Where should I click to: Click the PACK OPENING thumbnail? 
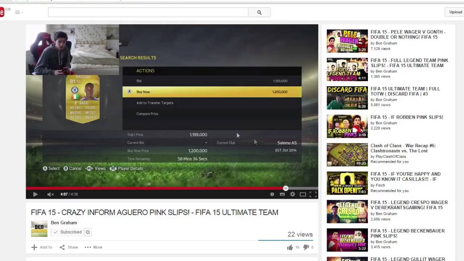point(347,183)
